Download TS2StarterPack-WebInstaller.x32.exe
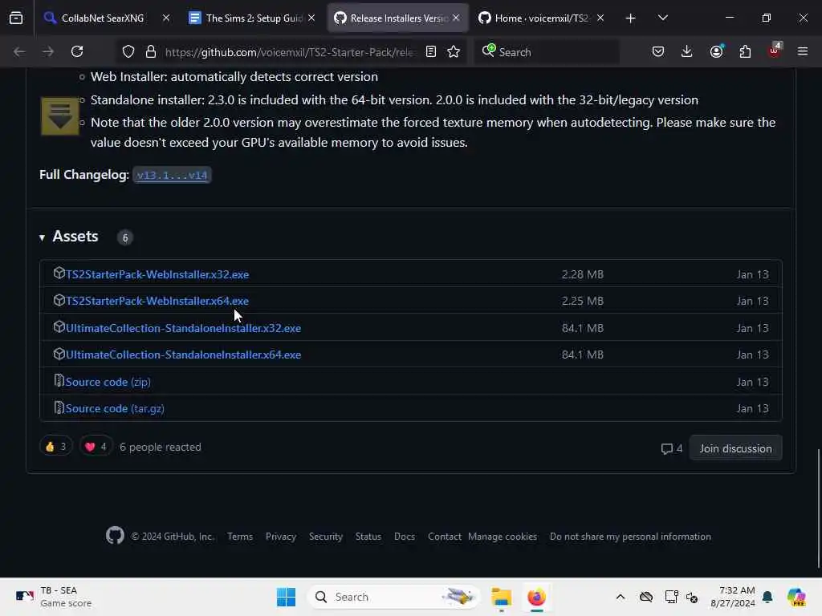Image resolution: width=822 pixels, height=616 pixels. pyautogui.click(x=157, y=274)
